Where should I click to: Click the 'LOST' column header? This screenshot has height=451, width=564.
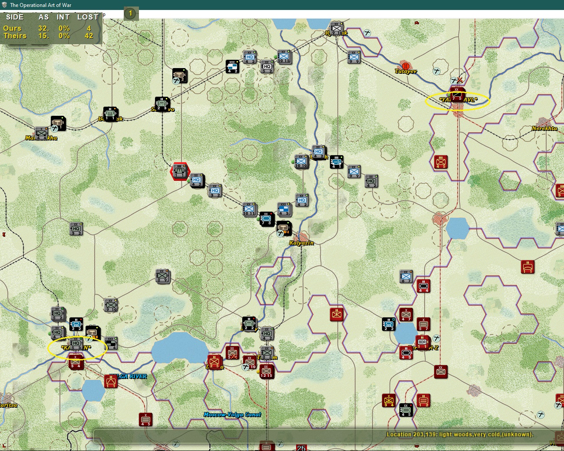pos(88,17)
